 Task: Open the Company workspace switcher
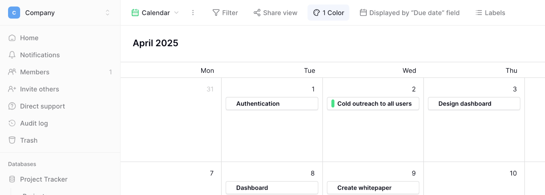[107, 13]
